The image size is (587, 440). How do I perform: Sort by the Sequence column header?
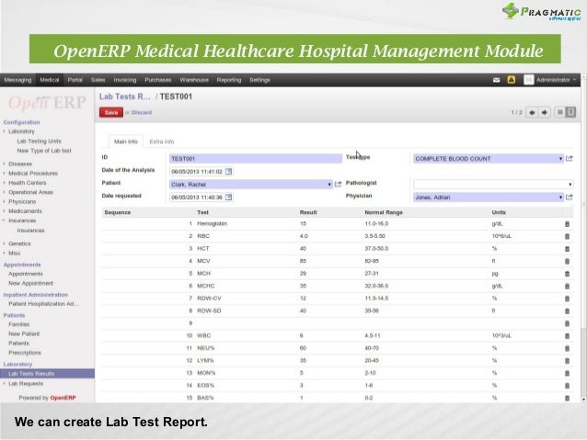118,212
